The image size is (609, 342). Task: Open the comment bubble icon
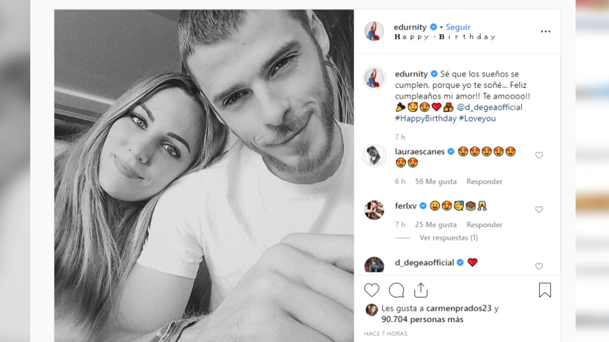396,290
